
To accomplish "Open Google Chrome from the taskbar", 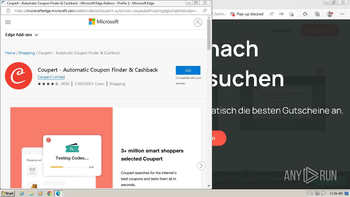I will (49, 193).
